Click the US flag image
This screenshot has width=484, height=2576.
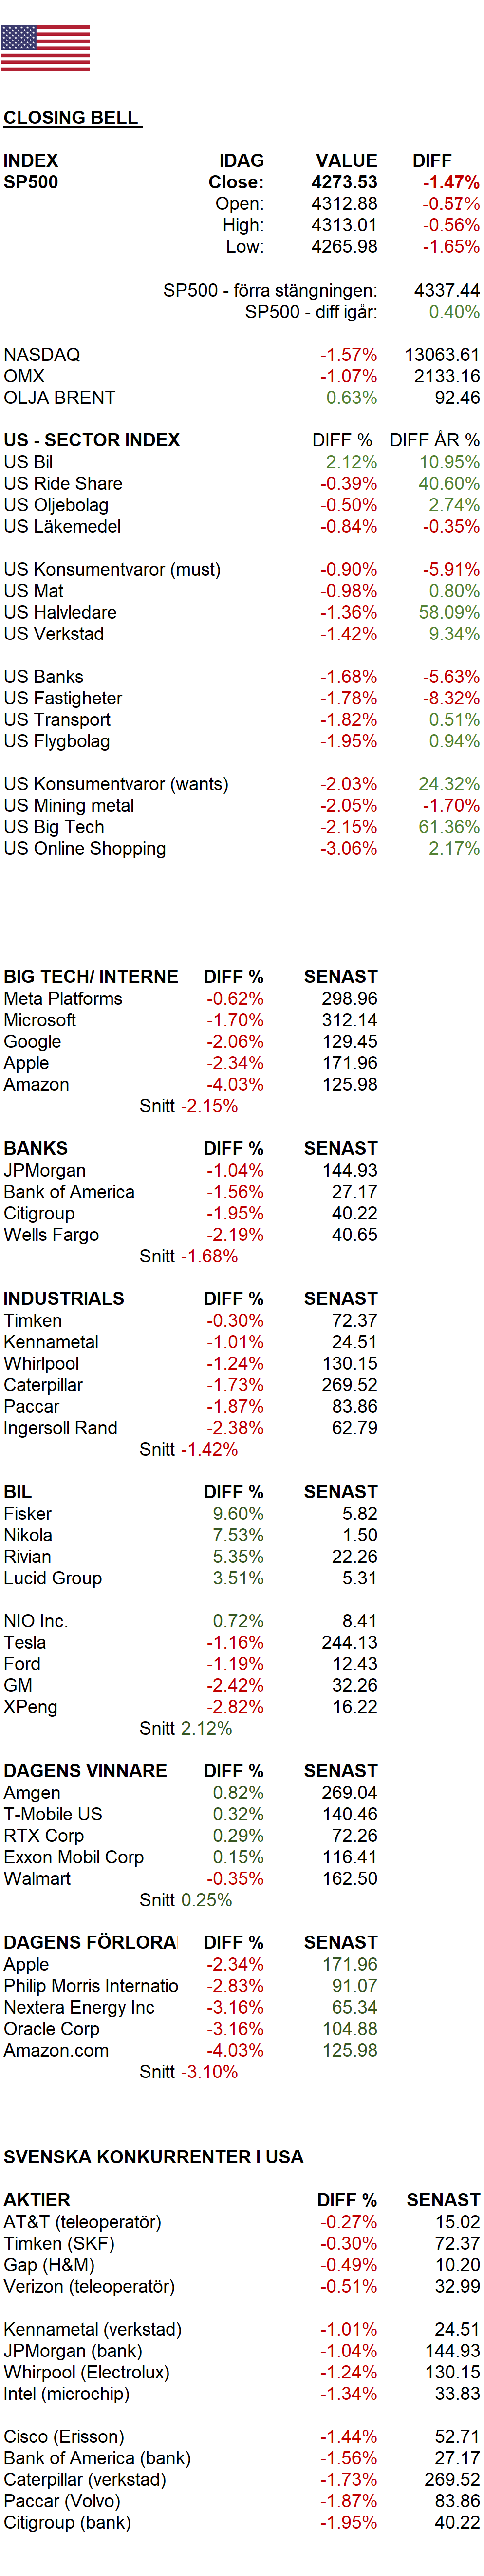click(45, 48)
